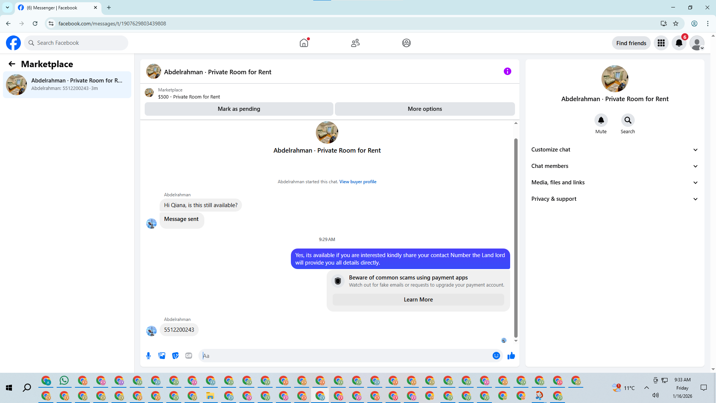
Task: Open the sticker picker icon
Action: tap(175, 356)
